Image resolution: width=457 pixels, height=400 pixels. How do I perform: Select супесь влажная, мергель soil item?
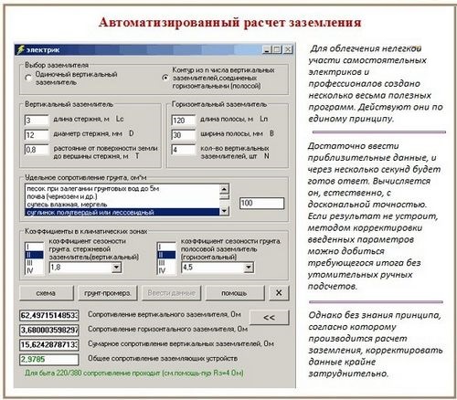67,205
